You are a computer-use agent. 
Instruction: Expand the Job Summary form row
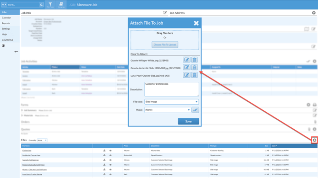click(22, 110)
